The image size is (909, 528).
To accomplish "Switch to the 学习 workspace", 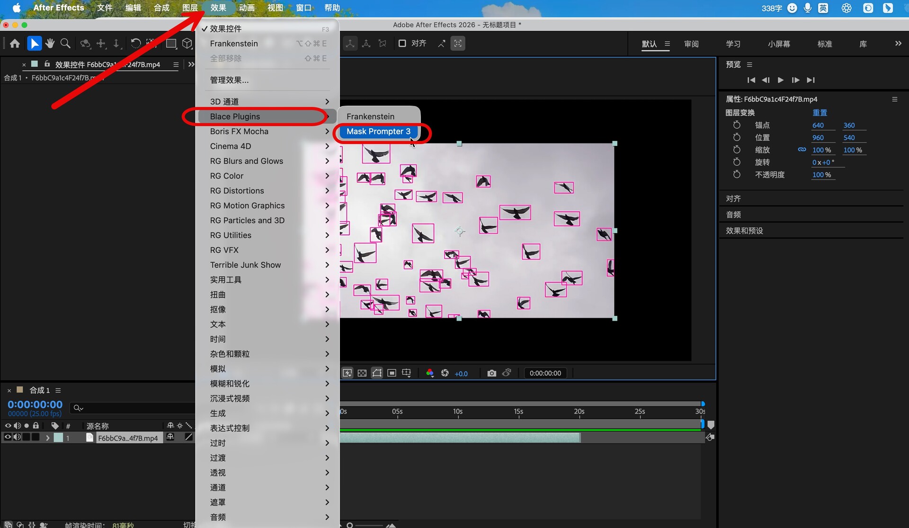I will tap(733, 44).
